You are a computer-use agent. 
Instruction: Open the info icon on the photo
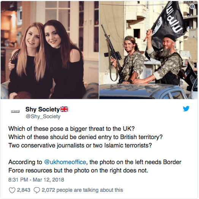(x=192, y=6)
